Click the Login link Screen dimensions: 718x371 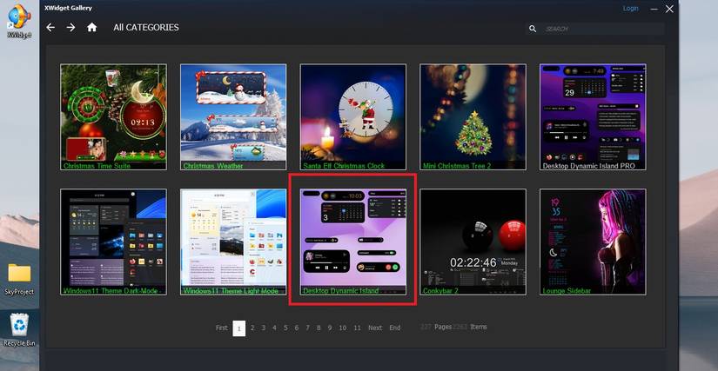(631, 8)
